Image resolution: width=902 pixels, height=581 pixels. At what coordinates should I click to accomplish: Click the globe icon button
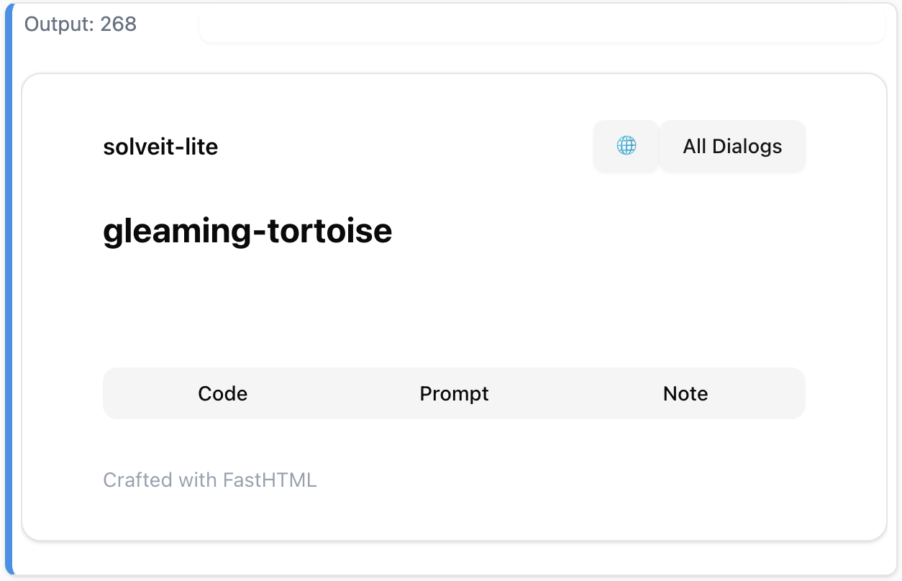[626, 146]
